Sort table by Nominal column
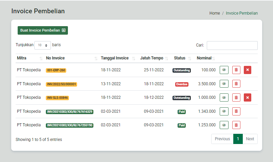This screenshot has width=273, height=162. click(x=206, y=58)
